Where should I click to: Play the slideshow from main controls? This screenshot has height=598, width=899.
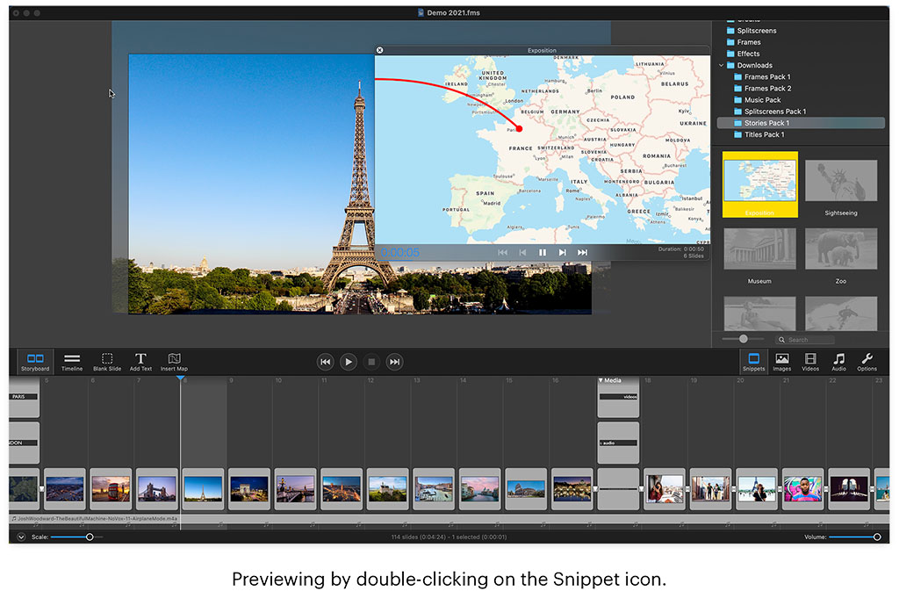pos(348,362)
